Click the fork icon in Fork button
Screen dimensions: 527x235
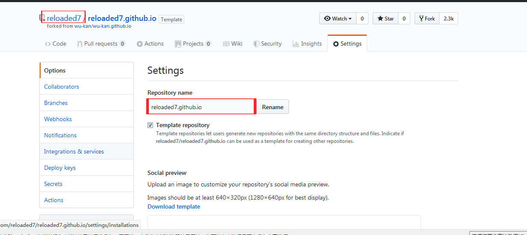click(421, 18)
